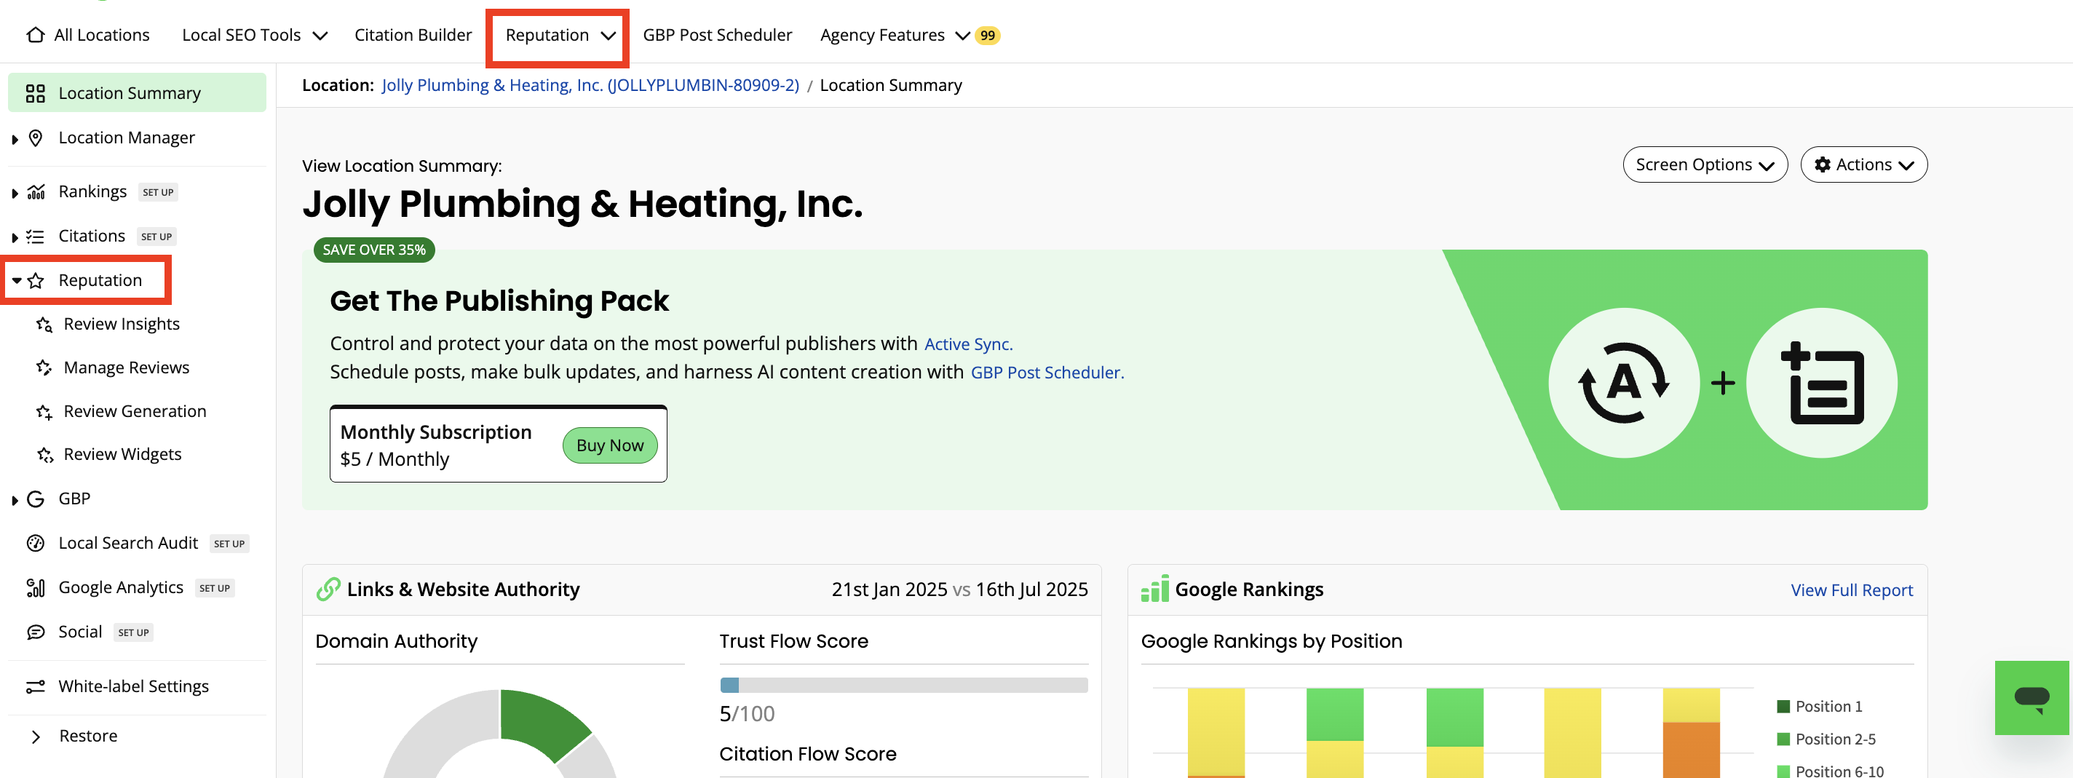Click the Google Analytics SET UP badge
The height and width of the screenshot is (778, 2073).
215,588
